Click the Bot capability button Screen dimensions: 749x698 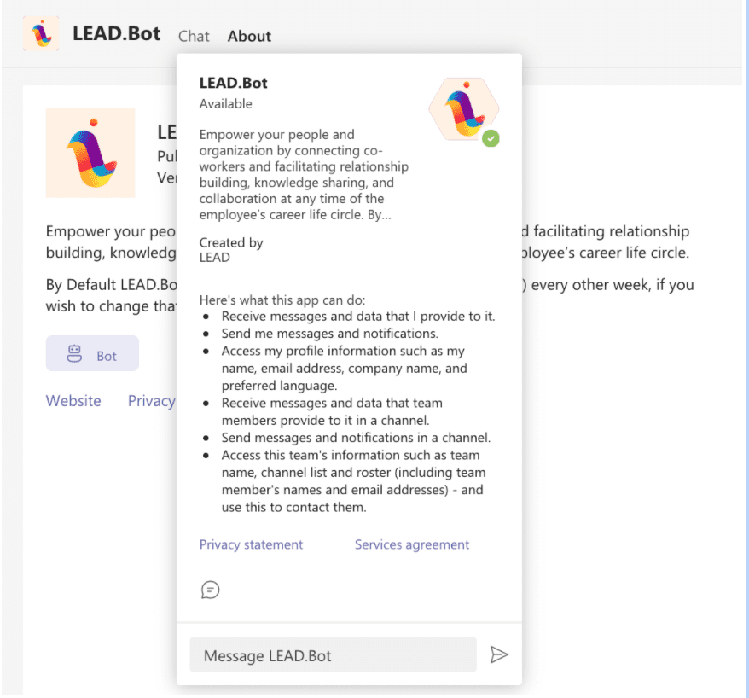[x=92, y=354]
